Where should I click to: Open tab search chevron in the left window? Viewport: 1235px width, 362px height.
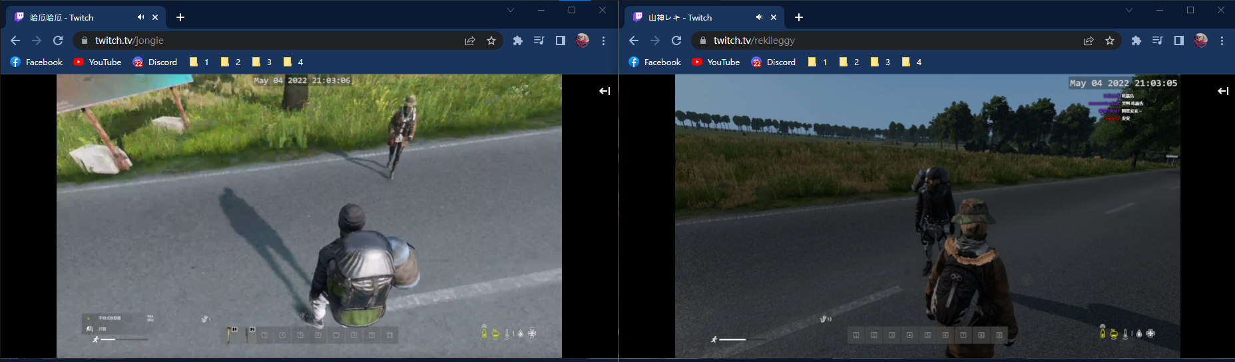(x=511, y=10)
